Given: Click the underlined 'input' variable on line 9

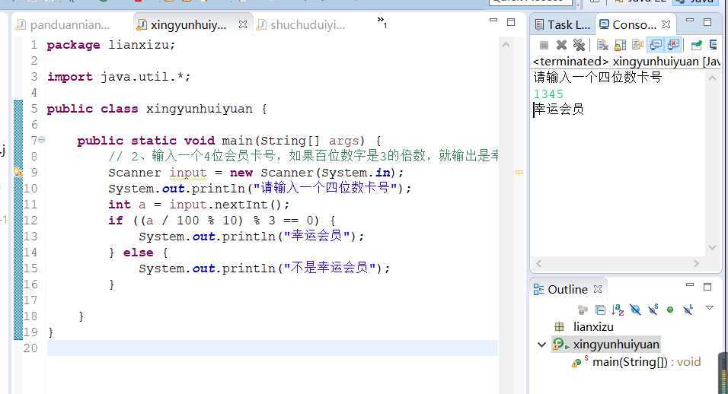Looking at the screenshot, I should (187, 173).
